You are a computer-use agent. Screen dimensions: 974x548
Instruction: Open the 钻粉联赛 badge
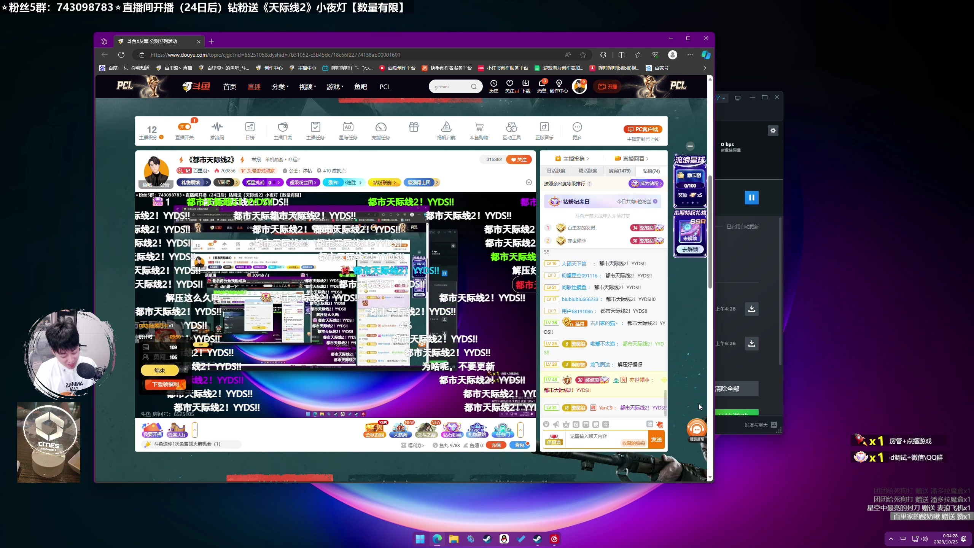[x=384, y=182]
